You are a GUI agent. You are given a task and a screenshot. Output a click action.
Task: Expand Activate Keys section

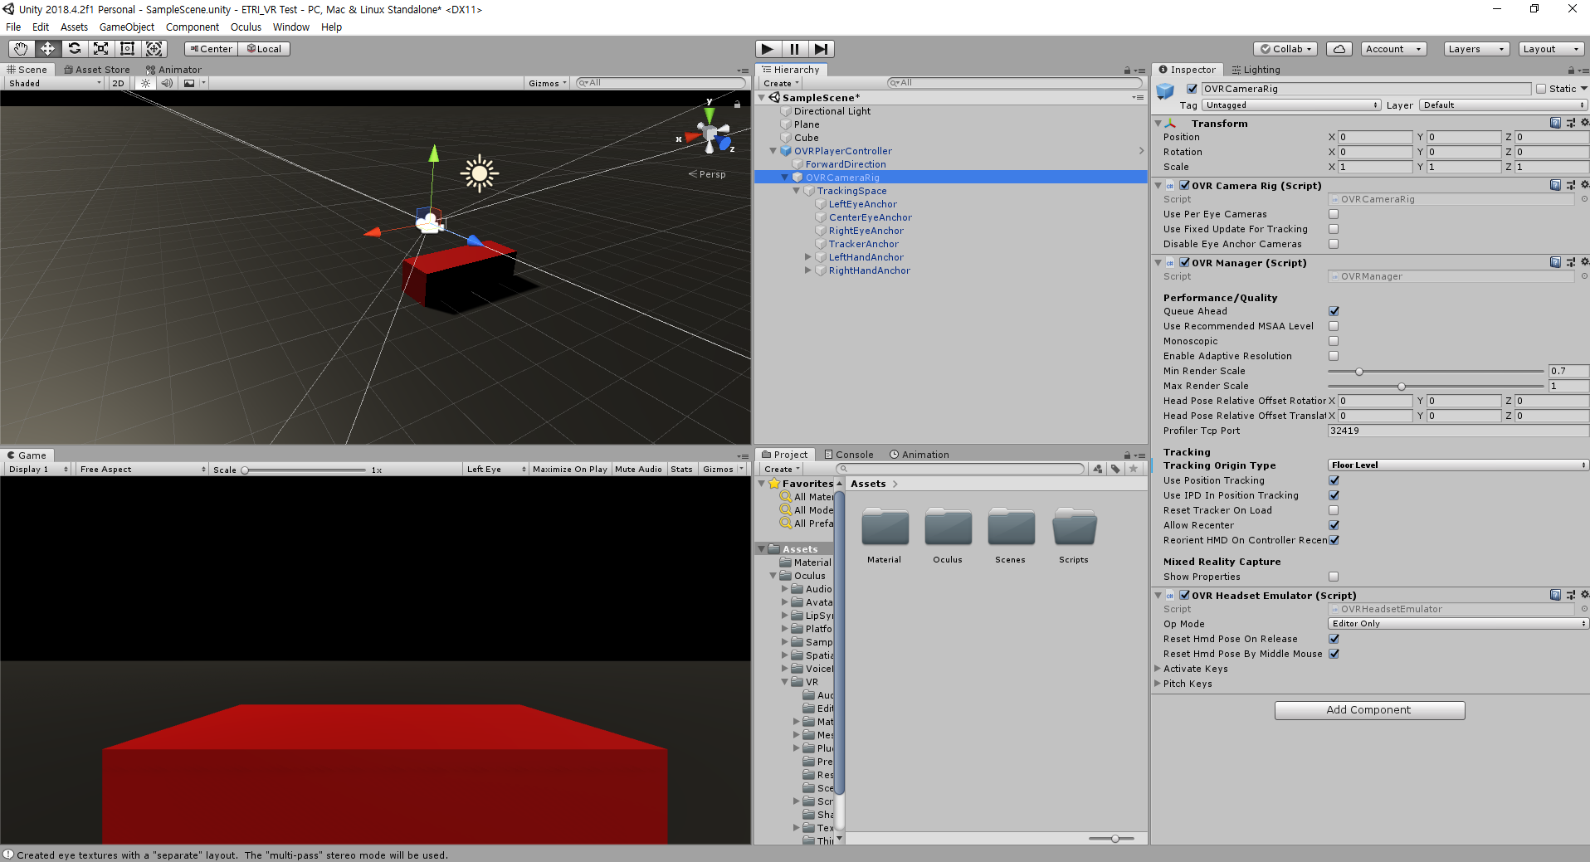pos(1158,669)
